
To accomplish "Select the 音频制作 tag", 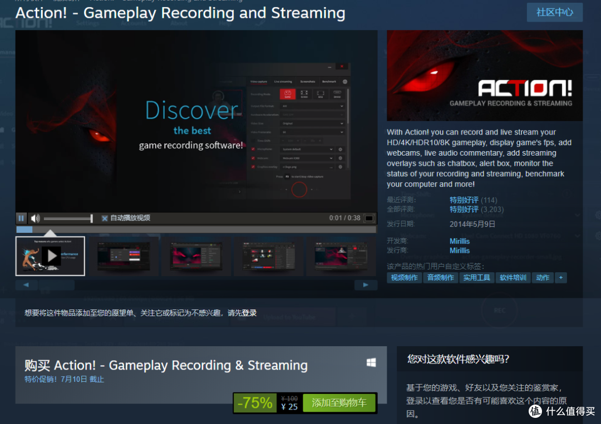I will point(440,278).
